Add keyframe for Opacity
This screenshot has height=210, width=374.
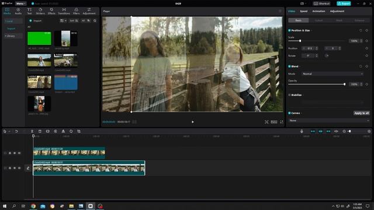(367, 84)
